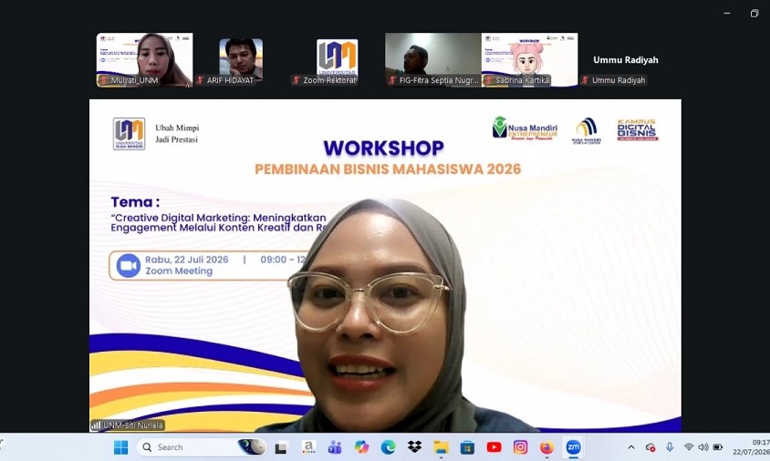This screenshot has height=461, width=770.
Task: Select Zoom Rektorat participant thumbnail
Action: 337,60
